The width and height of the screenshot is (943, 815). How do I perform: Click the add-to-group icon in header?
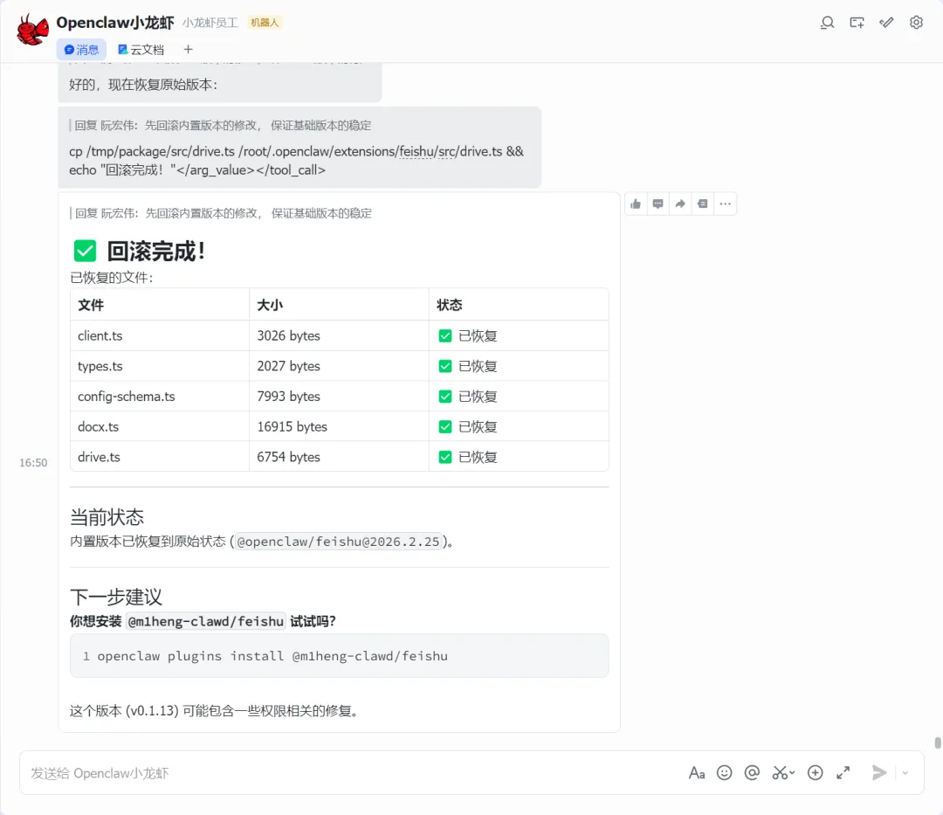(857, 23)
